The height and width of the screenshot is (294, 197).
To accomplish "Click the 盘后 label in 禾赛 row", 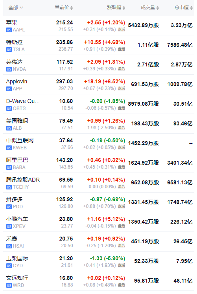I will pos(122,246).
